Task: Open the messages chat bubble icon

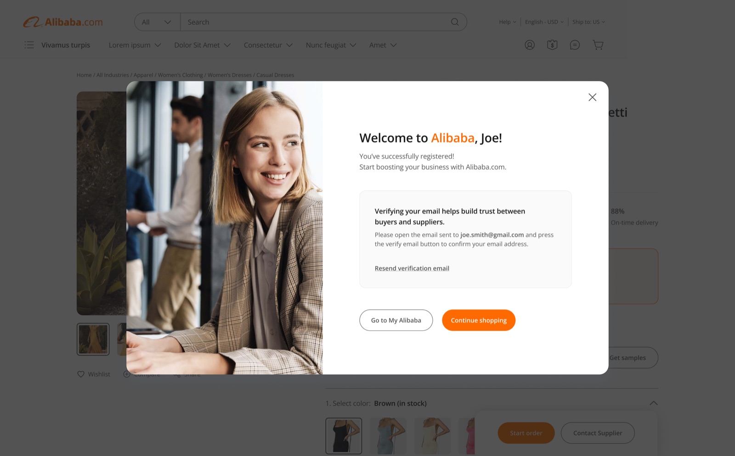Action: click(x=575, y=45)
